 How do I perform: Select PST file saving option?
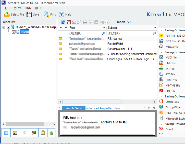(172, 36)
